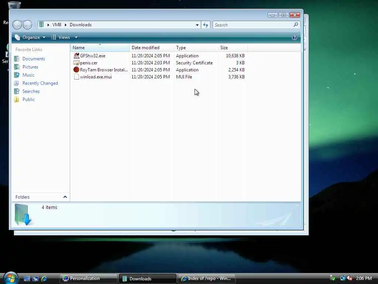Click the taskbar clock showing 2:06 PM

coord(364,278)
